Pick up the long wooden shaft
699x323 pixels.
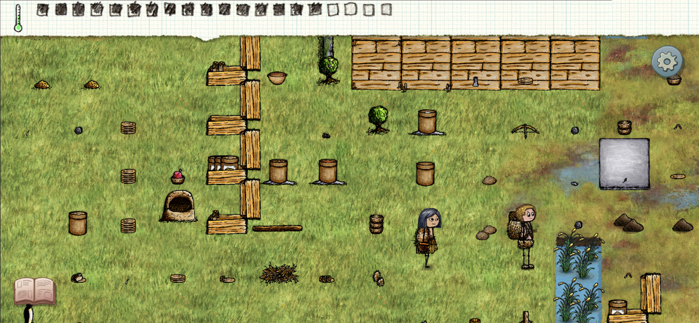[277, 228]
